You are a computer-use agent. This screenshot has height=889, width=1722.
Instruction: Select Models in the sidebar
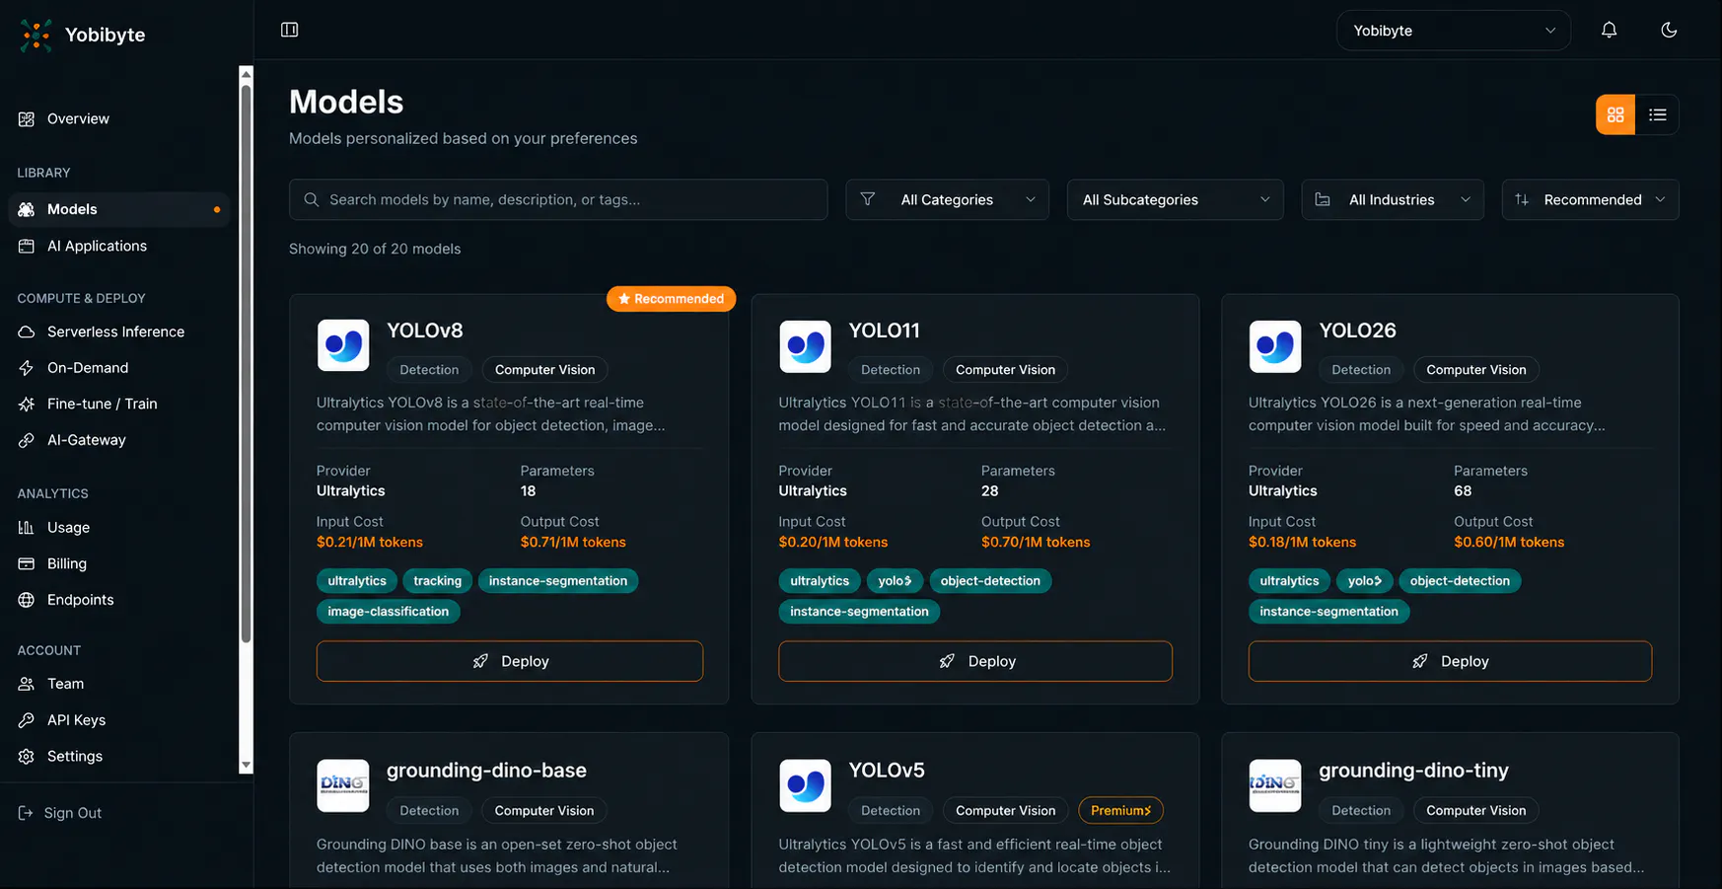tap(118, 209)
